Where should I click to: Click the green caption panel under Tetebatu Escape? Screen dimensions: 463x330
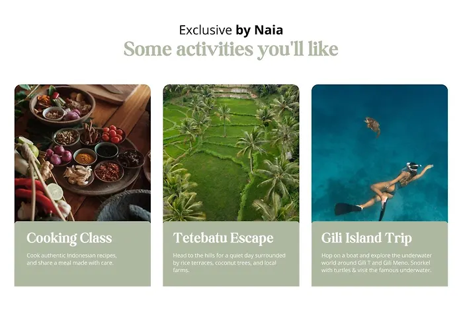pos(231,253)
